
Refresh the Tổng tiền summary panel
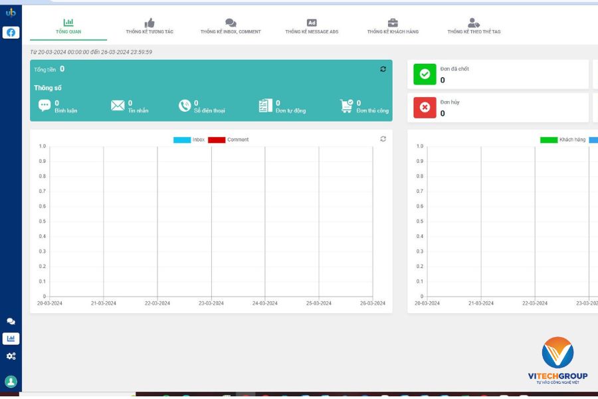coord(383,69)
